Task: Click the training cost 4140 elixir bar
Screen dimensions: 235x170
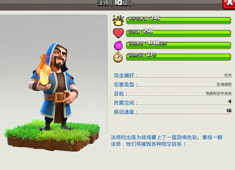Action: point(179,45)
